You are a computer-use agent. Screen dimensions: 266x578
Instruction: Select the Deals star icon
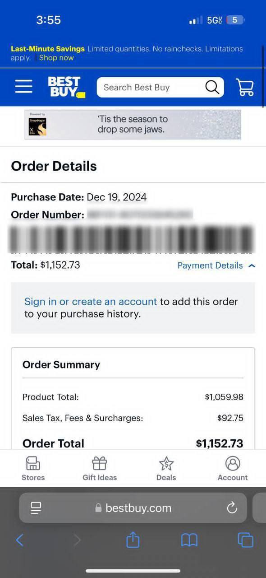click(x=166, y=463)
